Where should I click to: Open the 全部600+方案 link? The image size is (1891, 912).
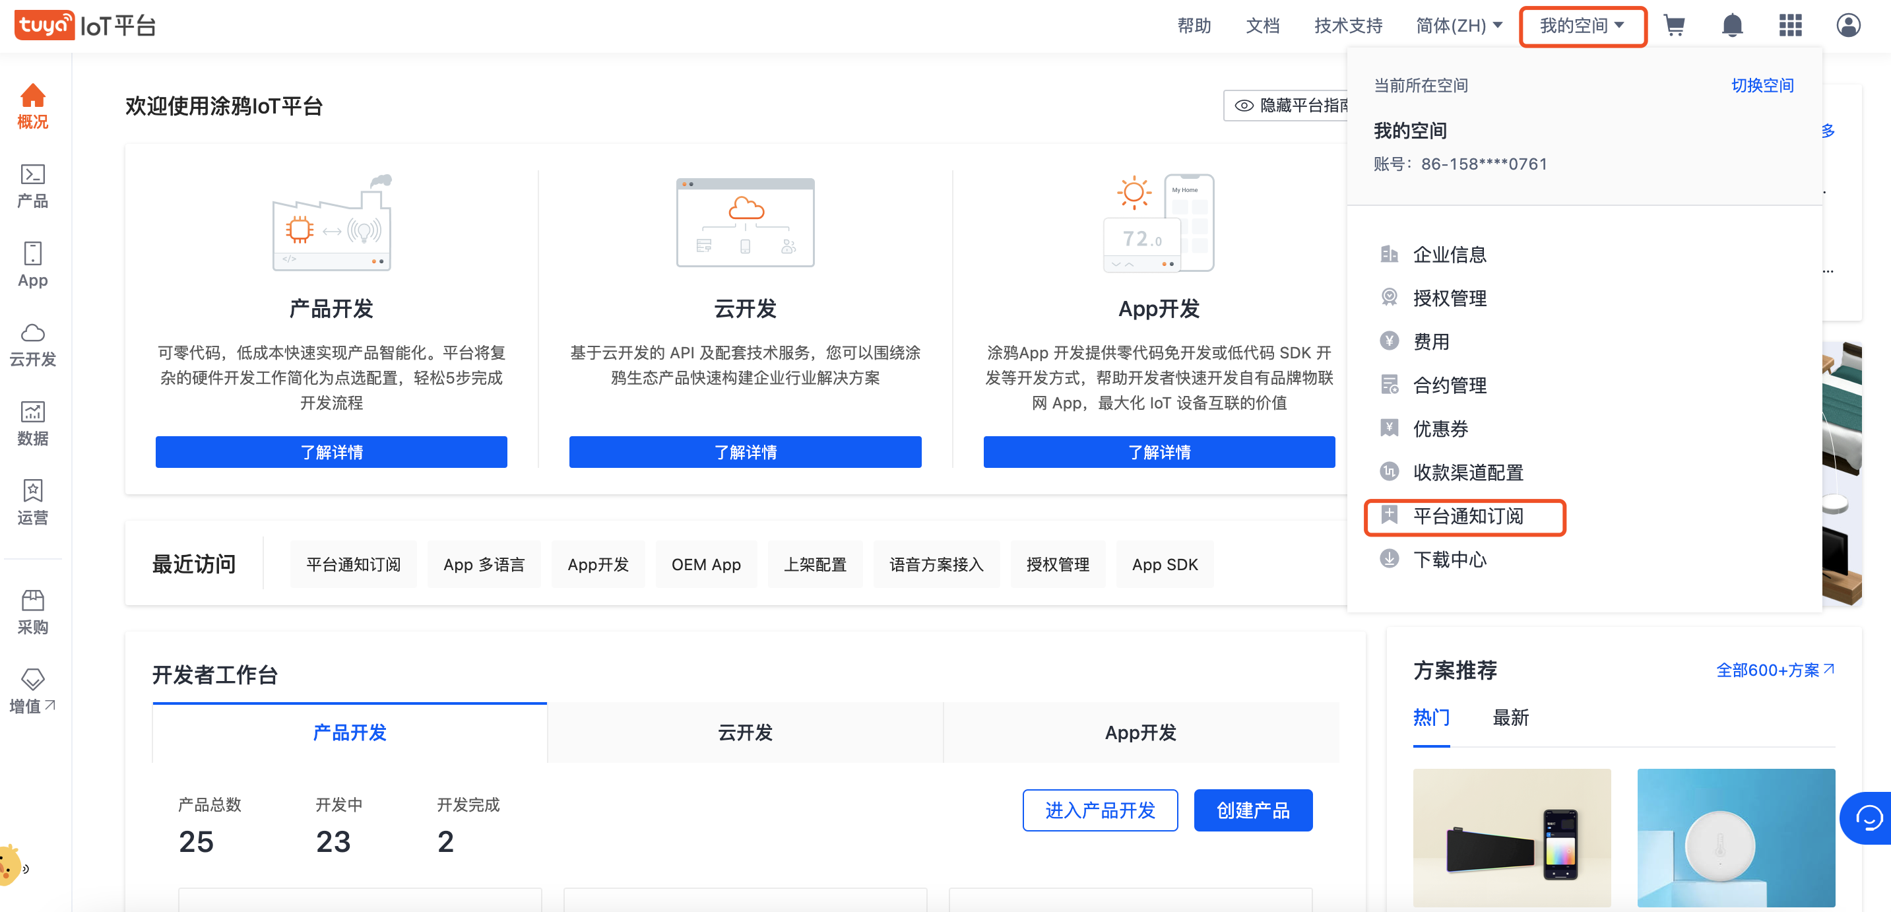coord(1775,670)
